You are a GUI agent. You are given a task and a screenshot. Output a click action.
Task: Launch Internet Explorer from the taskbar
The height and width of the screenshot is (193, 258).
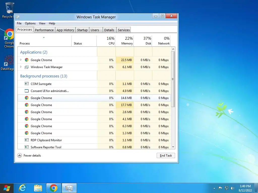22,188
